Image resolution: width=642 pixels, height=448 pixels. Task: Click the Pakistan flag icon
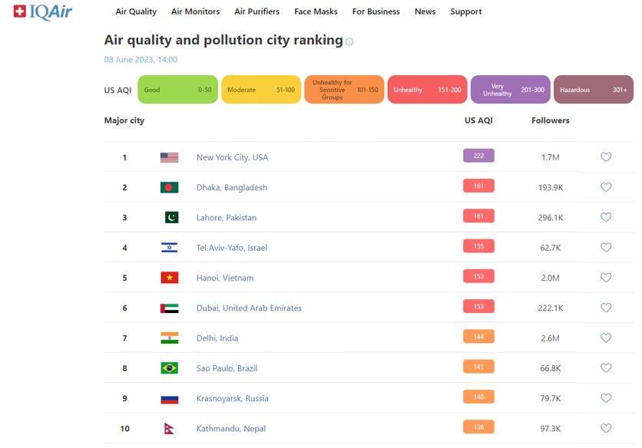tap(171, 217)
